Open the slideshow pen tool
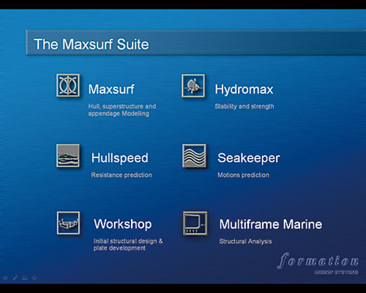Viewport: 366px width, 293px height. click(x=15, y=278)
